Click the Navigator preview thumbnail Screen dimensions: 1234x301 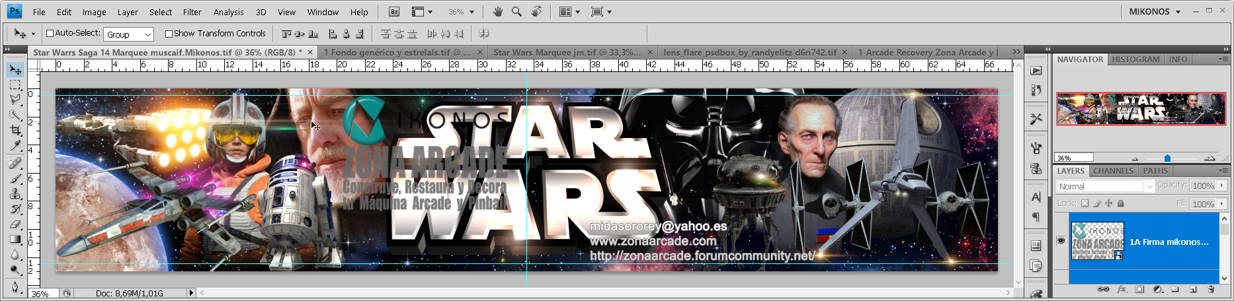1141,109
